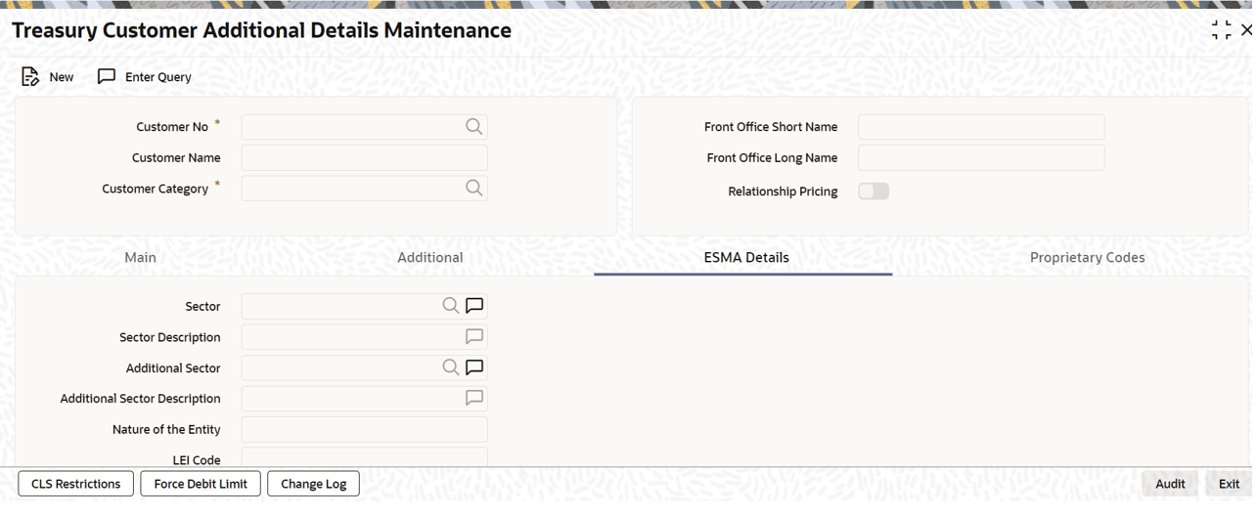Focus the Sector input field
The image size is (1258, 516).
click(x=365, y=306)
